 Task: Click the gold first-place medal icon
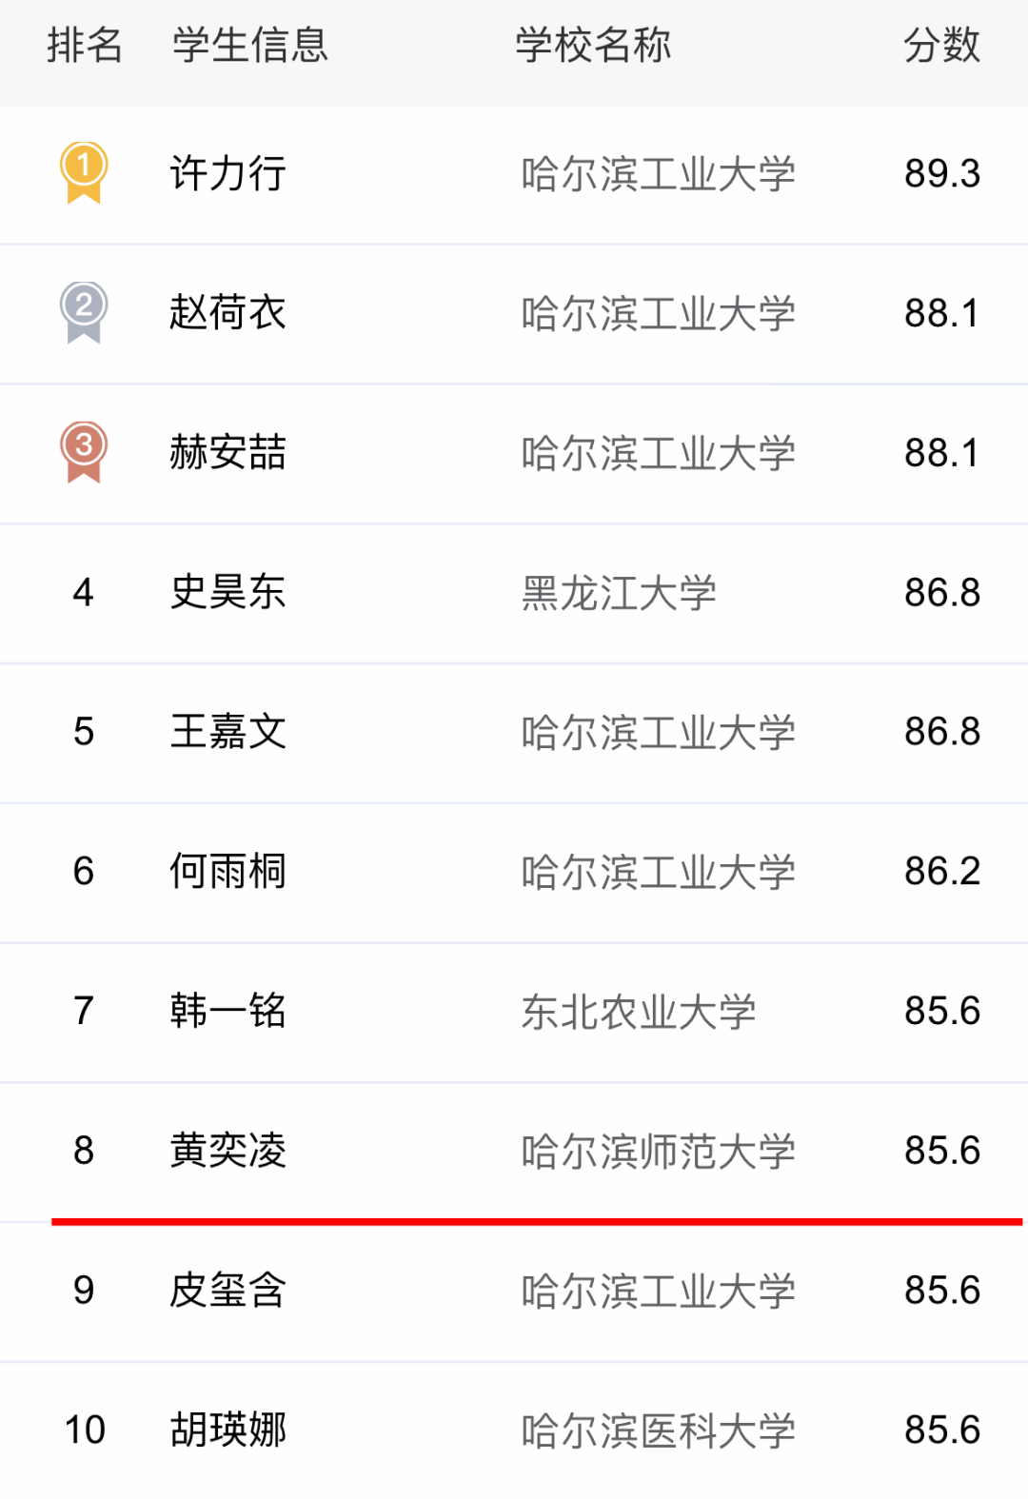click(84, 172)
